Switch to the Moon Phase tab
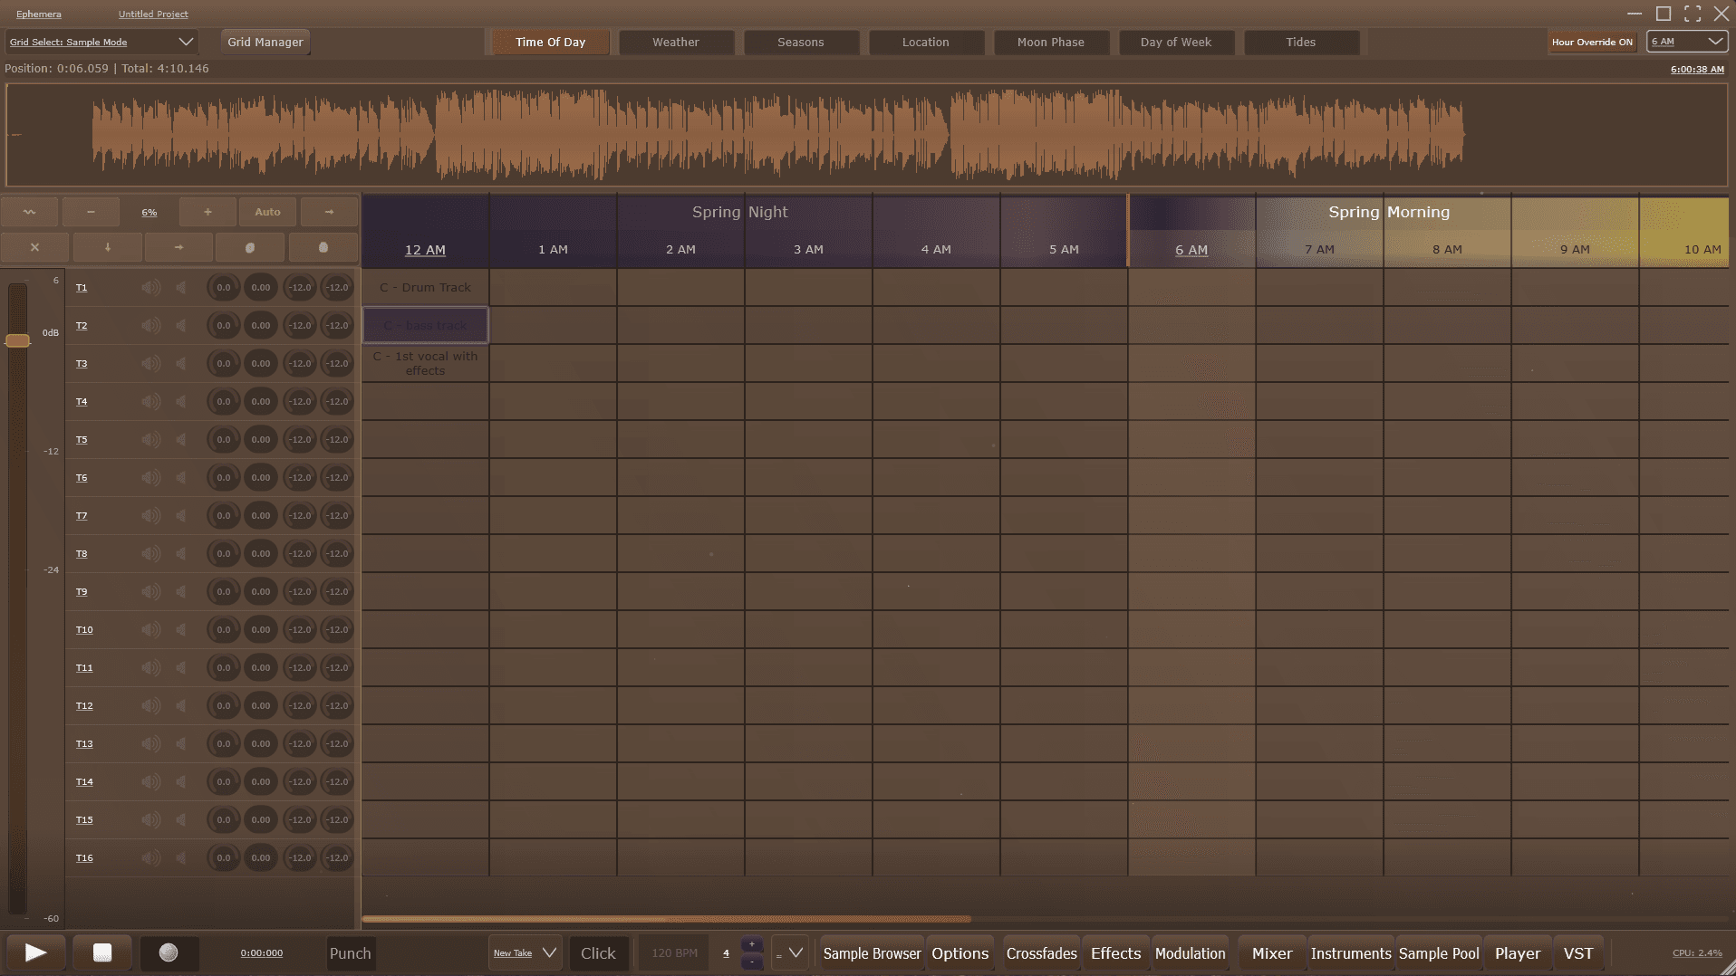 (x=1050, y=42)
